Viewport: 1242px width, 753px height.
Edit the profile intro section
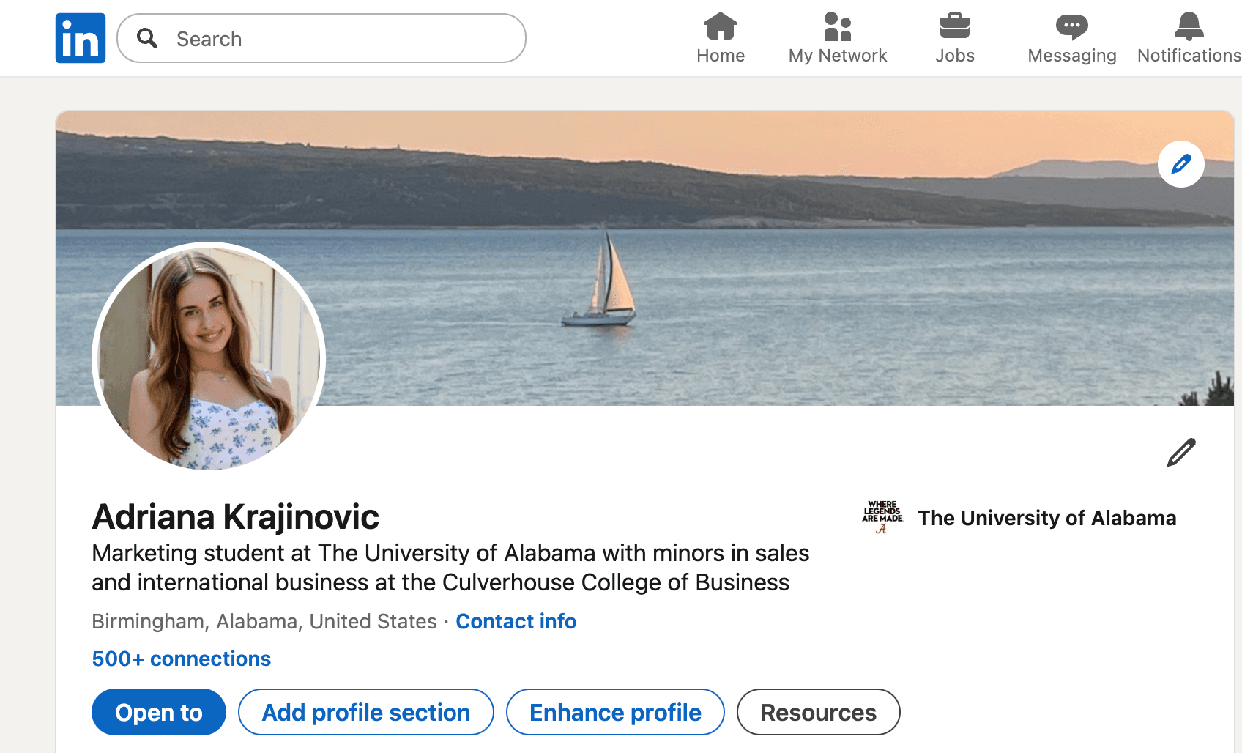point(1180,452)
